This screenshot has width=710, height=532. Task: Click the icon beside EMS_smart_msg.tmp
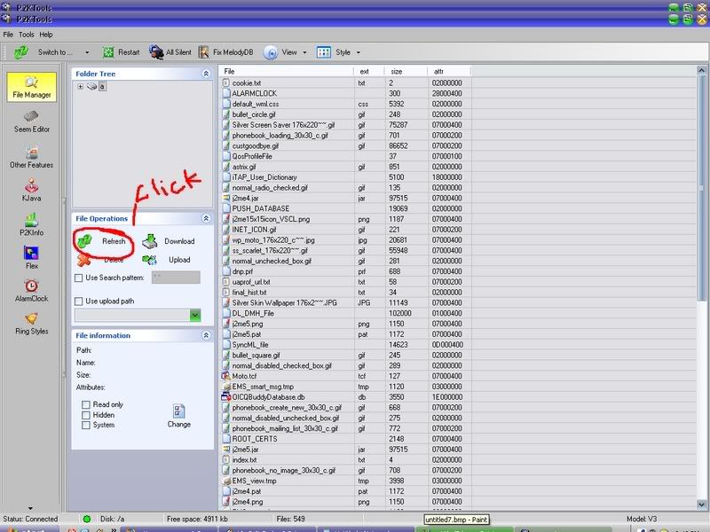tap(226, 387)
